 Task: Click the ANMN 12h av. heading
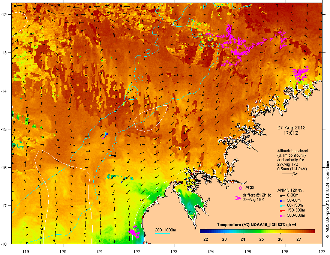(x=290, y=190)
